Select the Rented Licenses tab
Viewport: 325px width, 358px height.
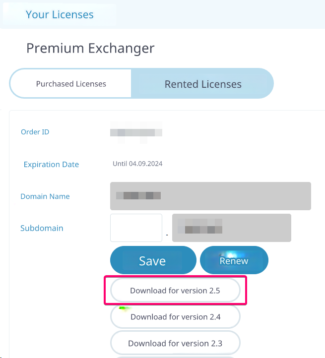[x=203, y=84]
